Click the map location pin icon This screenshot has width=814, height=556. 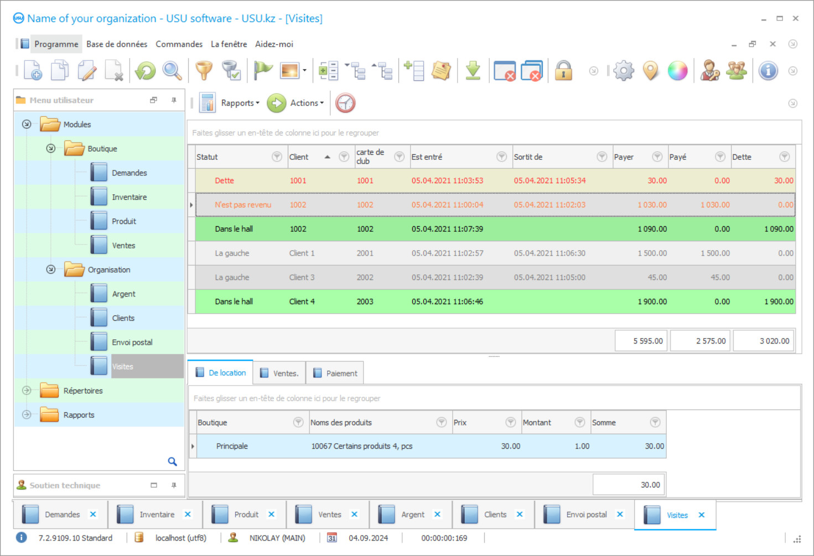click(x=651, y=71)
